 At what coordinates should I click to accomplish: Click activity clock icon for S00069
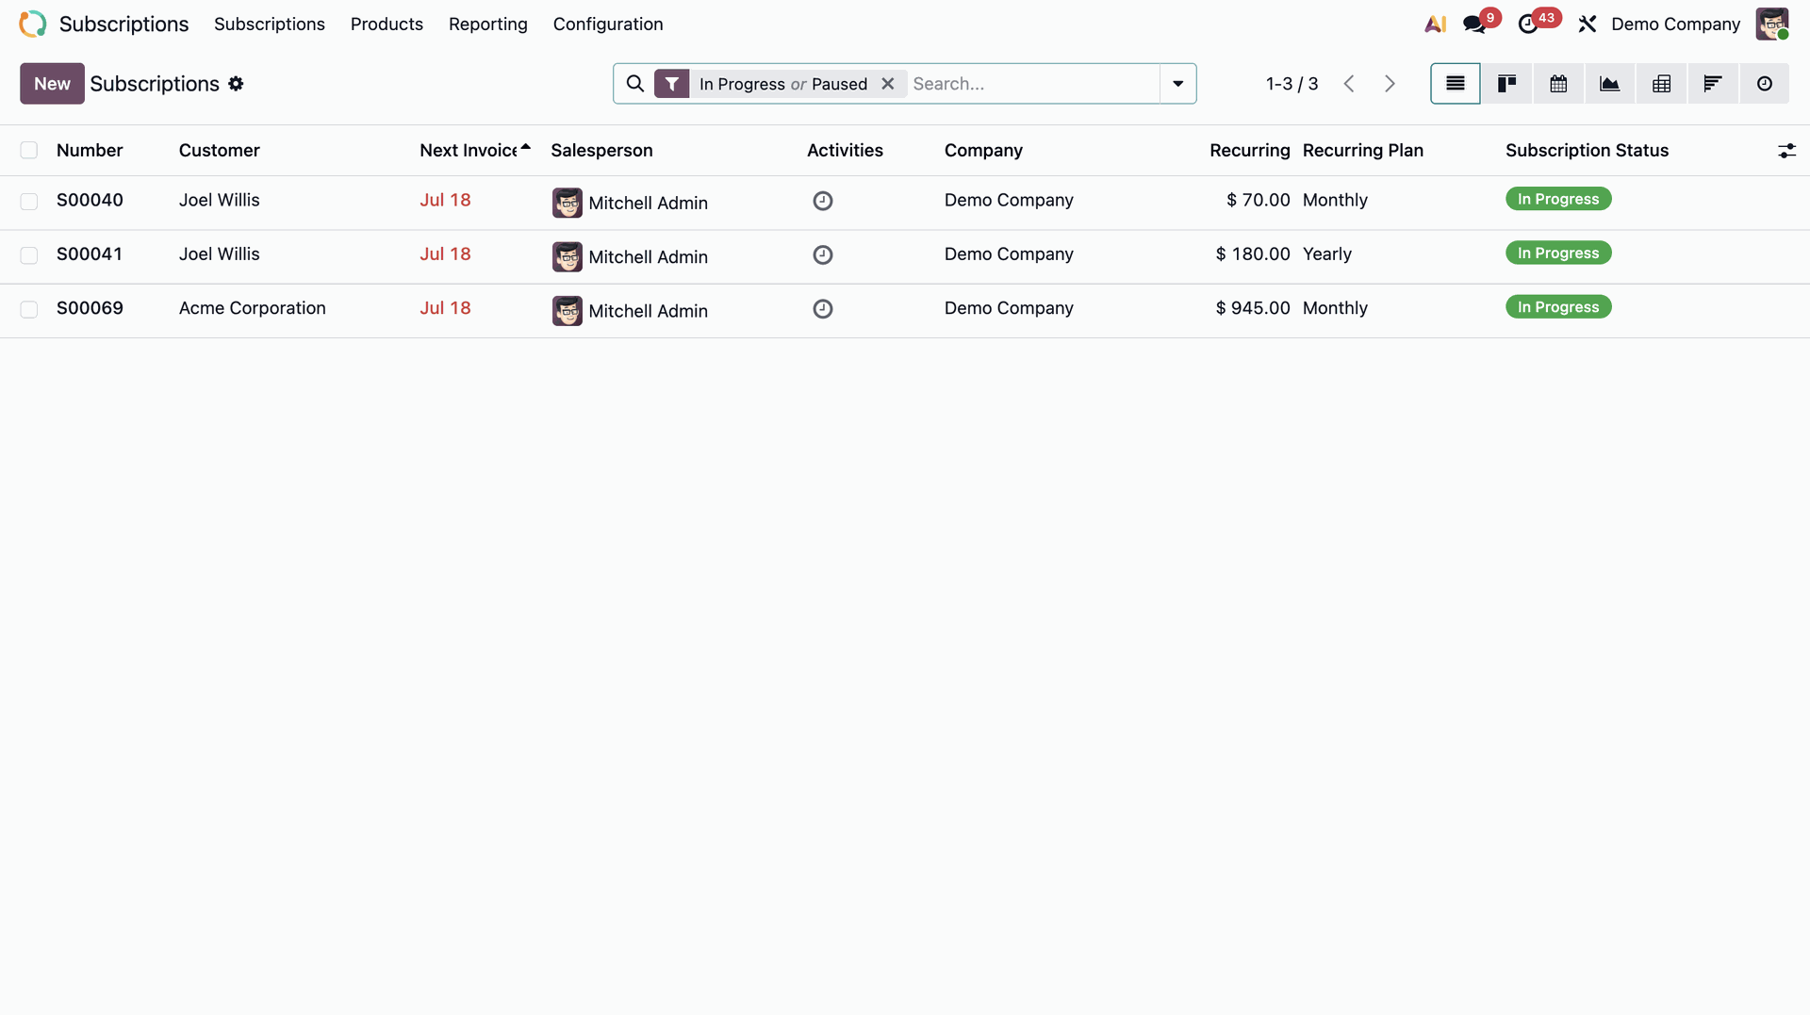click(823, 309)
